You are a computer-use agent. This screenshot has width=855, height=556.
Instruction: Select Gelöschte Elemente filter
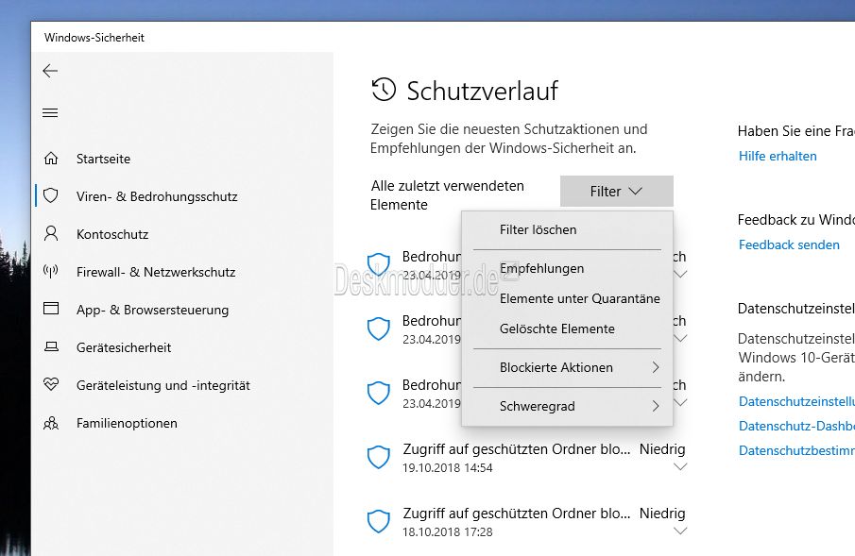pyautogui.click(x=567, y=329)
